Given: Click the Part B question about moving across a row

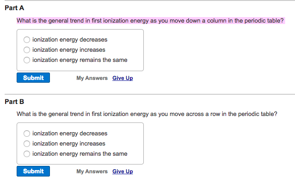Looking at the screenshot, I should [147, 114].
